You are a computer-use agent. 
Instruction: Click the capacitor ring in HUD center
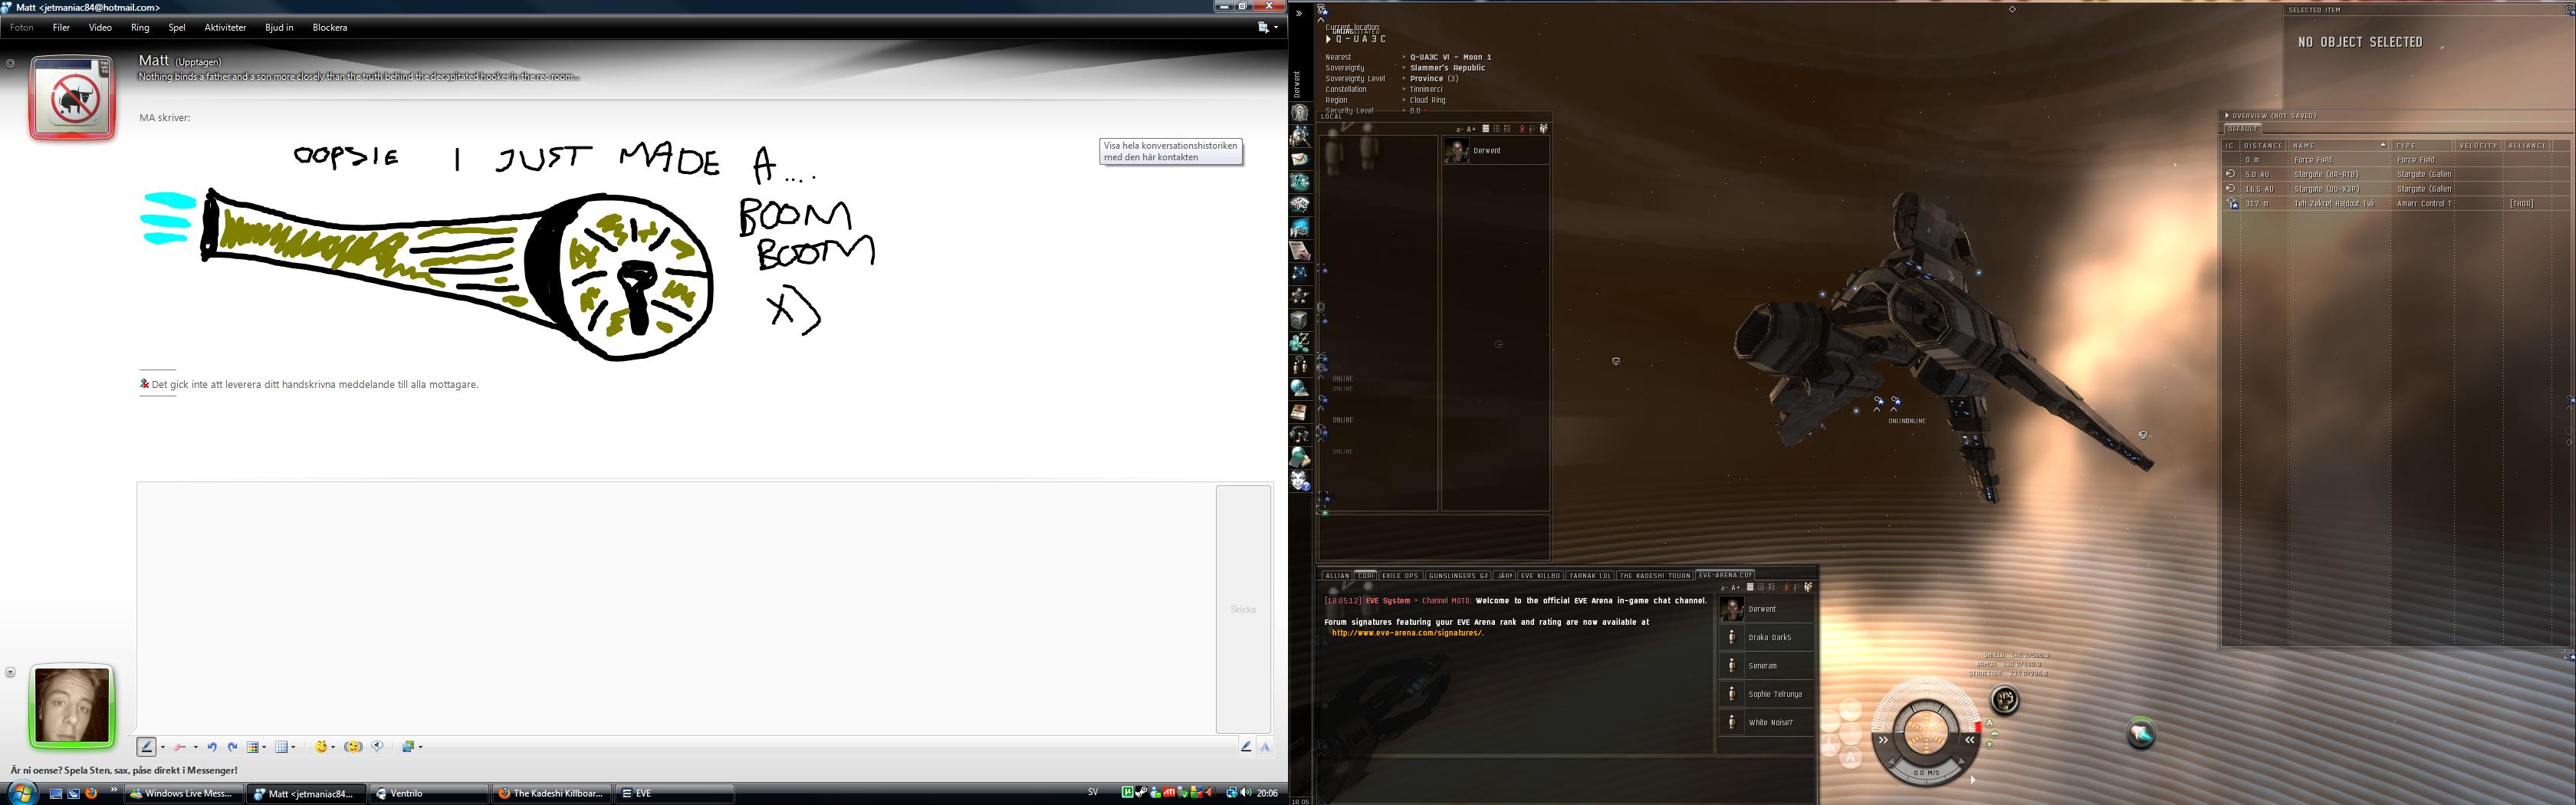point(1925,732)
